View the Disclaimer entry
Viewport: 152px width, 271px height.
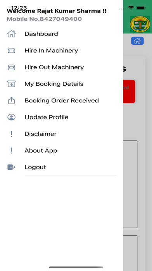pyautogui.click(x=62, y=134)
